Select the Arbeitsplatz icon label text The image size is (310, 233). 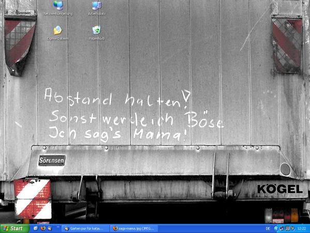coord(96,14)
